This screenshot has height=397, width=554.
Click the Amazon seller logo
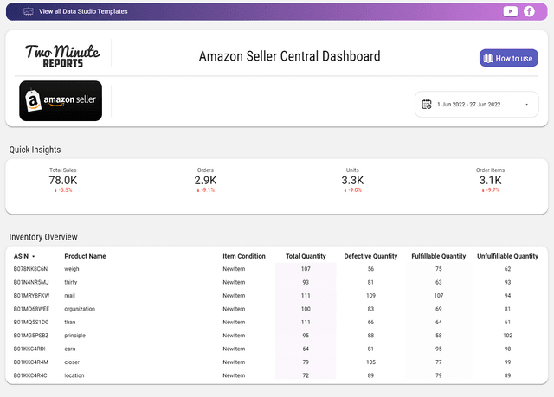61,101
